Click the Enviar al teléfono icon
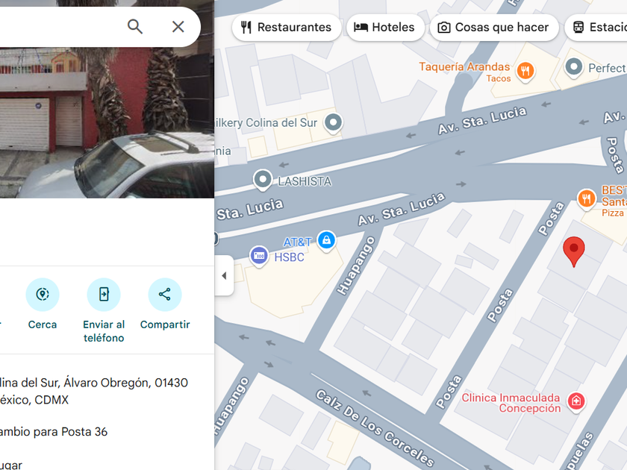This screenshot has width=627, height=470. pyautogui.click(x=104, y=295)
